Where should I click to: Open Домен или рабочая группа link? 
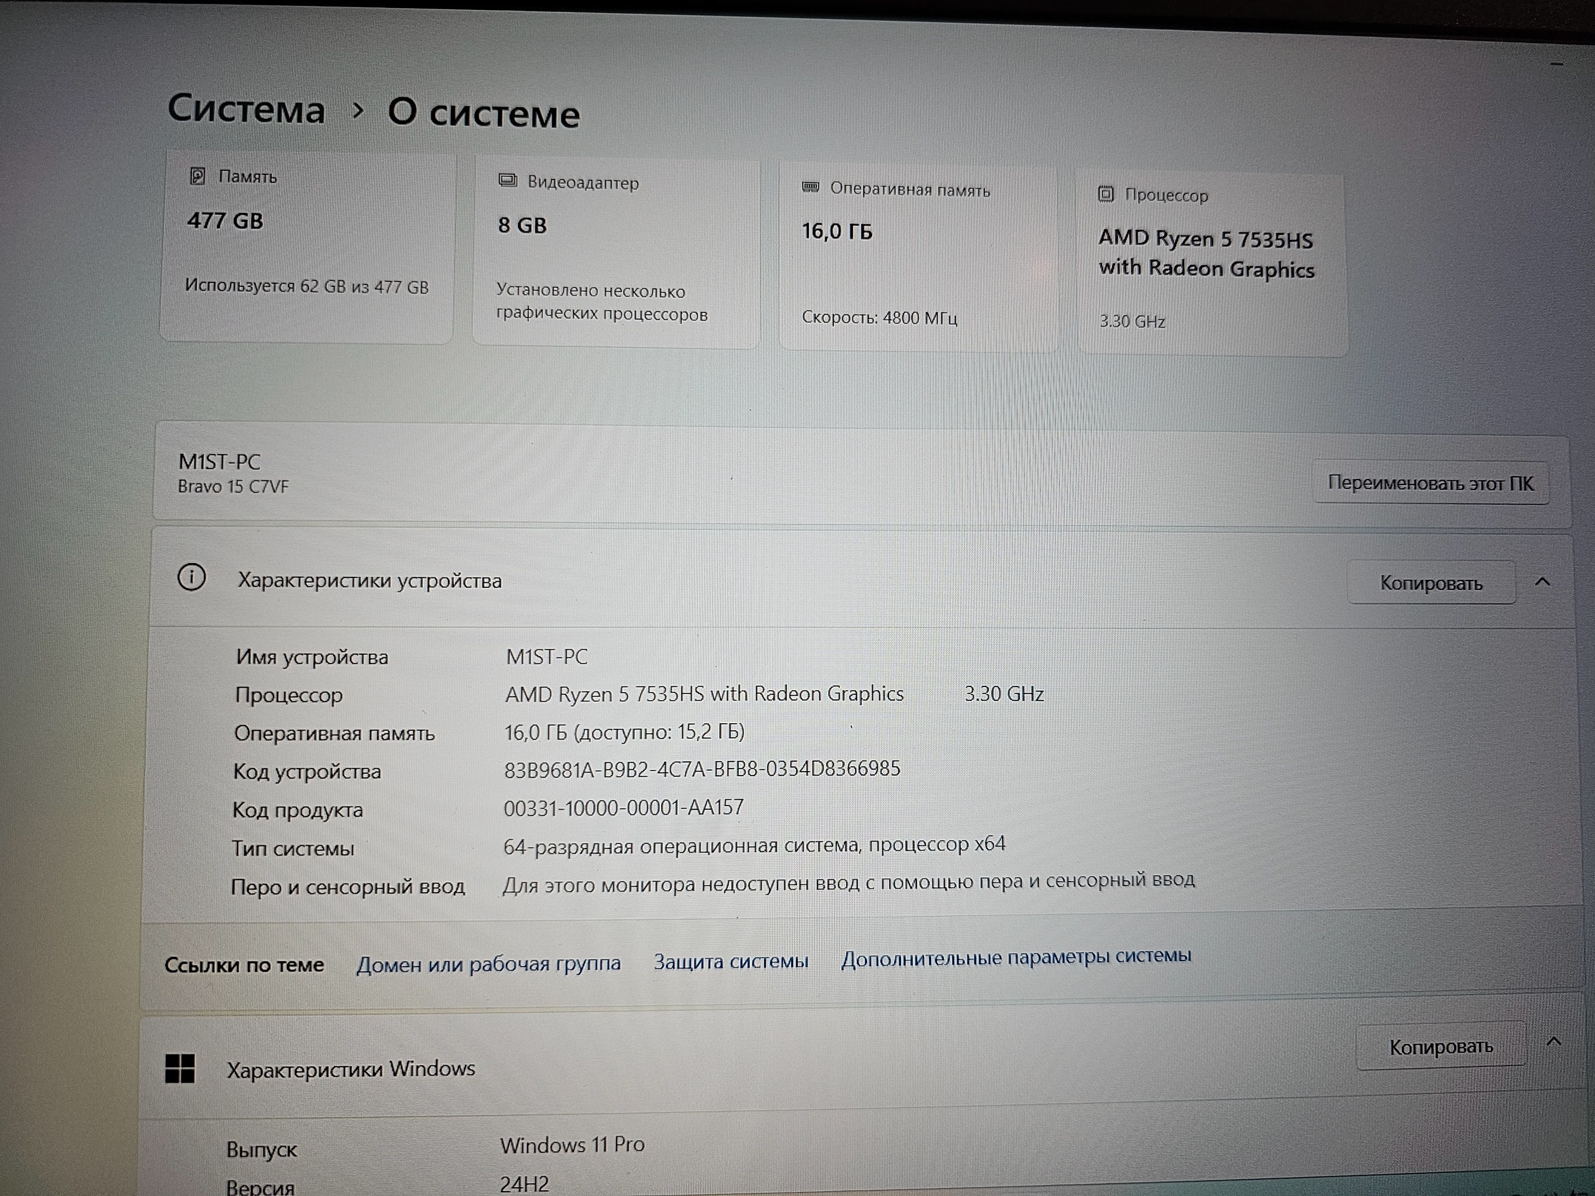coord(488,964)
